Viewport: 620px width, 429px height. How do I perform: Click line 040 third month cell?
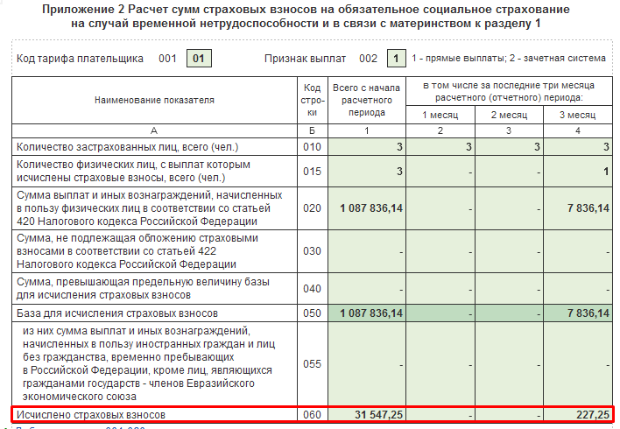pyautogui.click(x=578, y=289)
